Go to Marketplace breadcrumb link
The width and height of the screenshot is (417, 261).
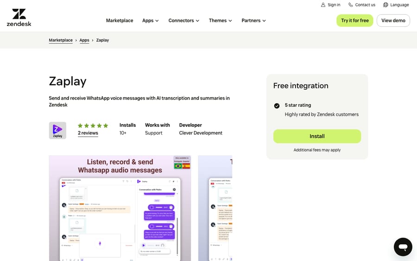[61, 40]
